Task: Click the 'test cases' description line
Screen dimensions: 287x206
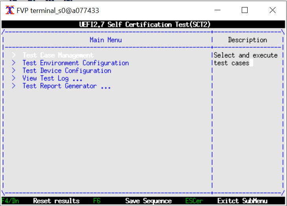Action: (x=231, y=63)
